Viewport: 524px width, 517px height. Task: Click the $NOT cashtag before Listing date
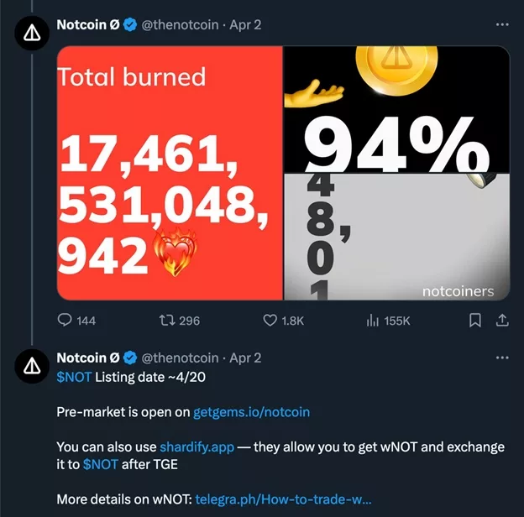(x=74, y=377)
